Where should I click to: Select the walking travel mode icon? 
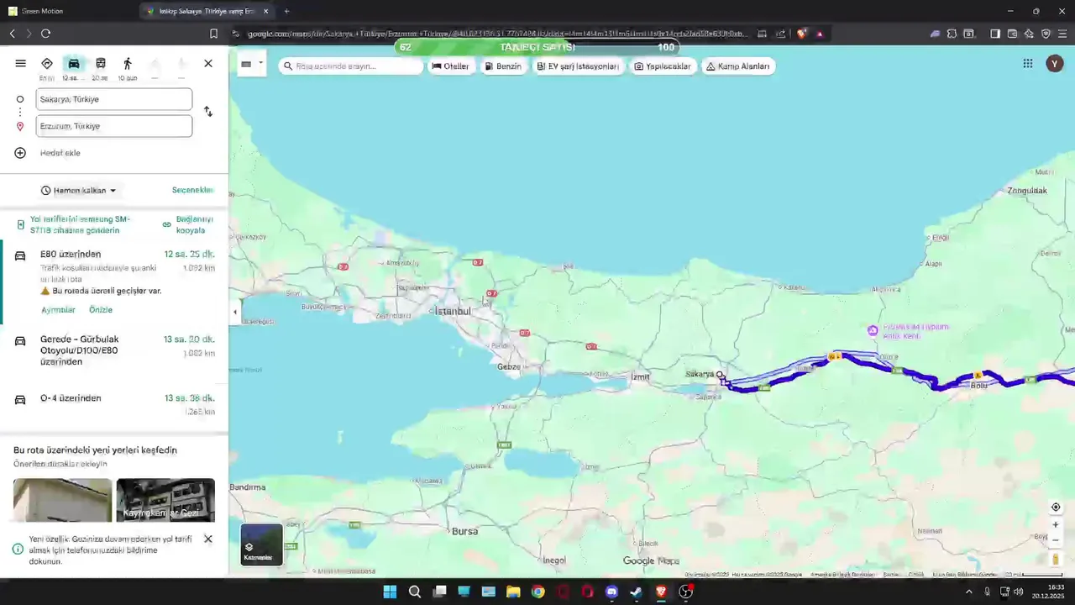pos(128,63)
